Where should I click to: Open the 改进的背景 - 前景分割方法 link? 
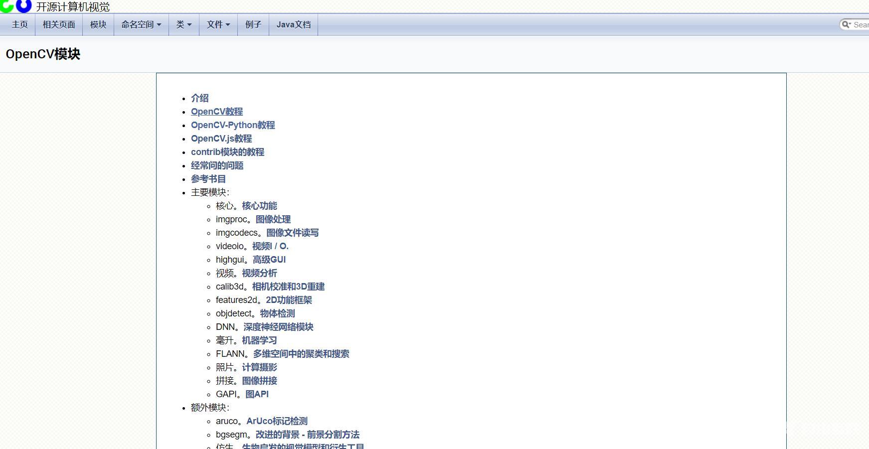pyautogui.click(x=308, y=435)
